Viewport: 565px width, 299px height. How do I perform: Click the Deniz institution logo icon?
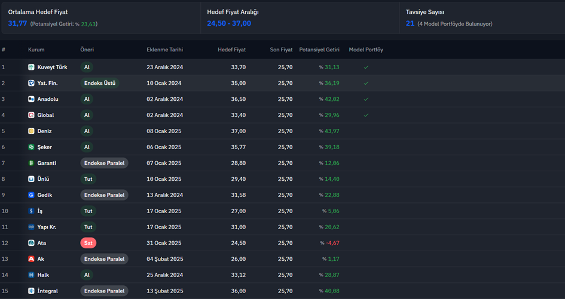[x=31, y=131]
